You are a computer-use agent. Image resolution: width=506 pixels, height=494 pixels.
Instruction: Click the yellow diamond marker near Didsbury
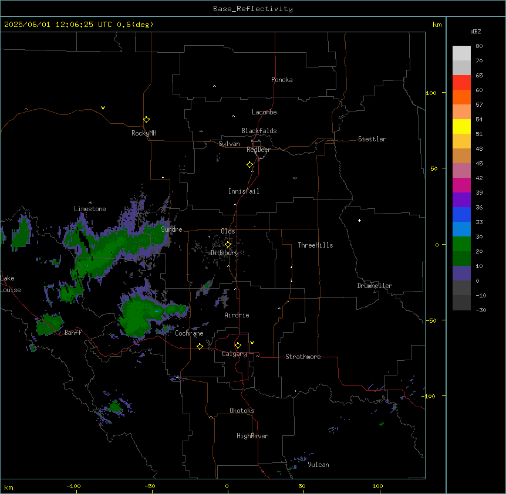(228, 245)
